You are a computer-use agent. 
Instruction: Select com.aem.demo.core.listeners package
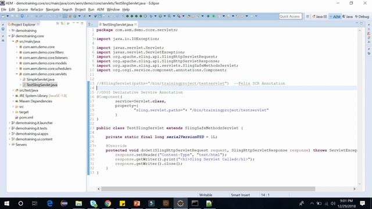pyautogui.click(x=45, y=58)
